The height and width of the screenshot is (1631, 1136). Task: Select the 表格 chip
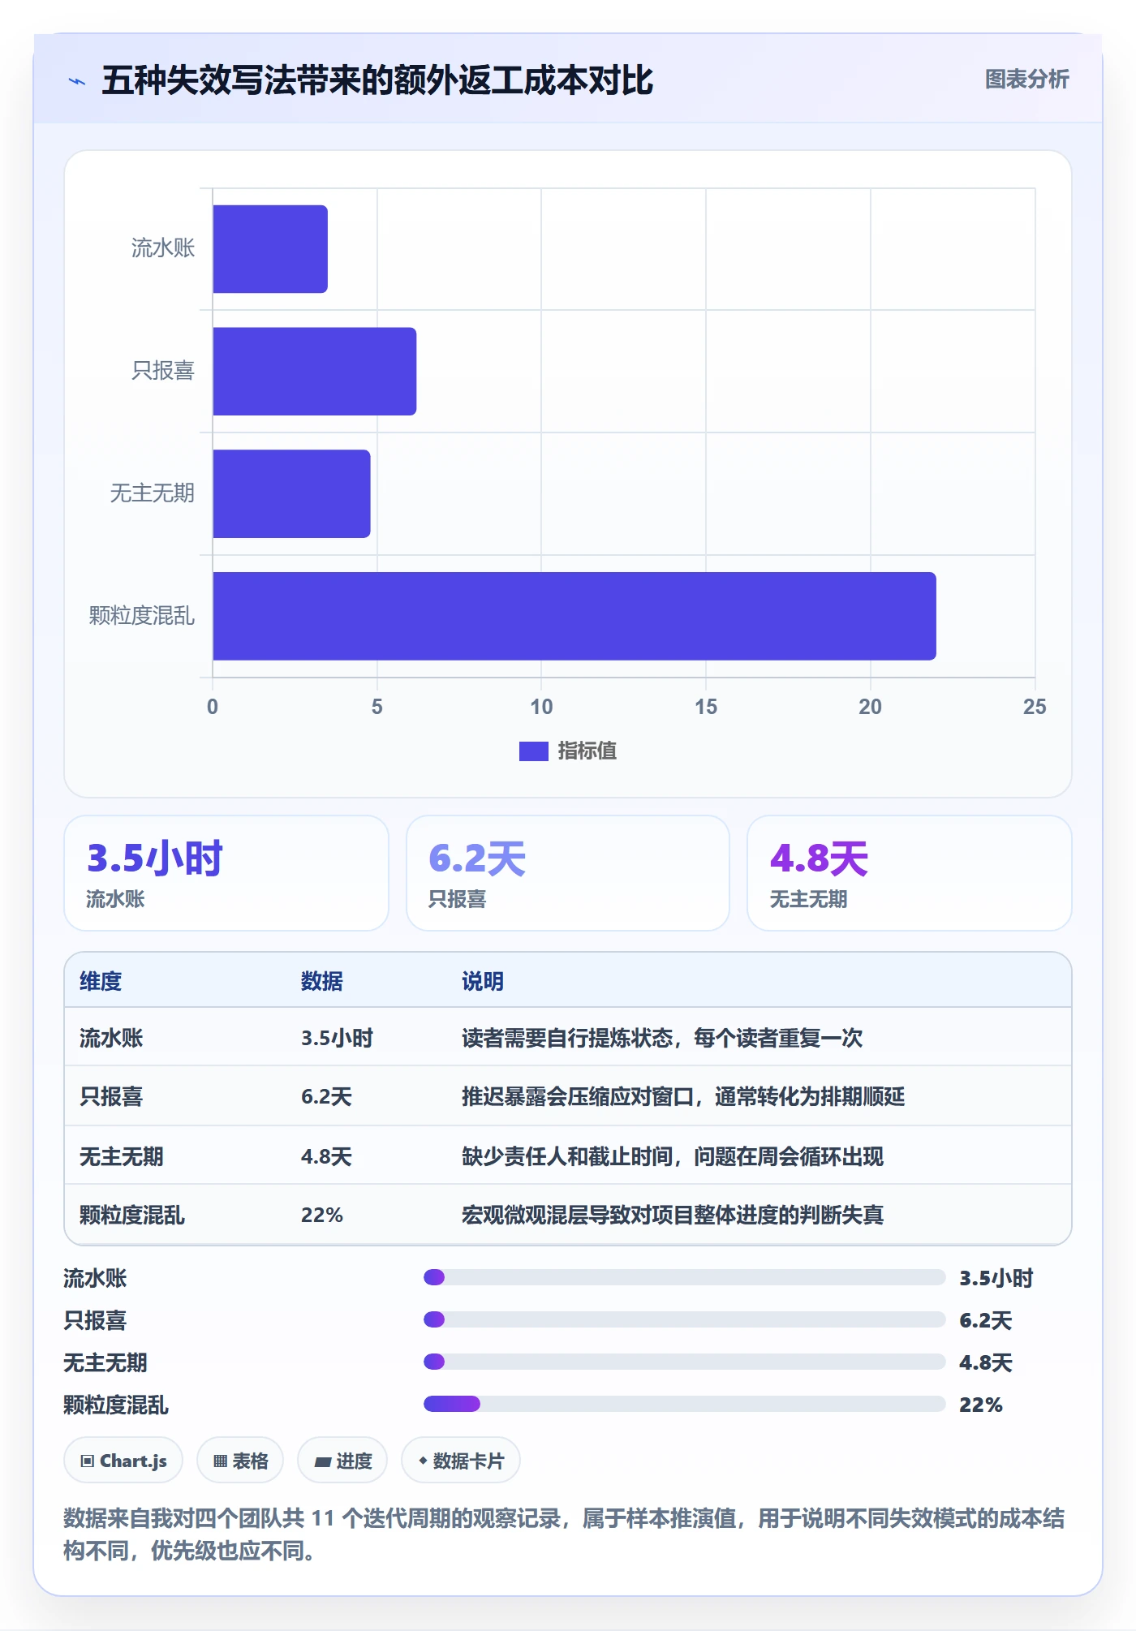click(240, 1461)
